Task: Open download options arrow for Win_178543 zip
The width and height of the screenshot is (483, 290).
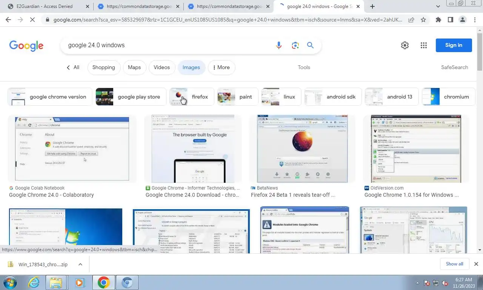Action: pyautogui.click(x=80, y=264)
